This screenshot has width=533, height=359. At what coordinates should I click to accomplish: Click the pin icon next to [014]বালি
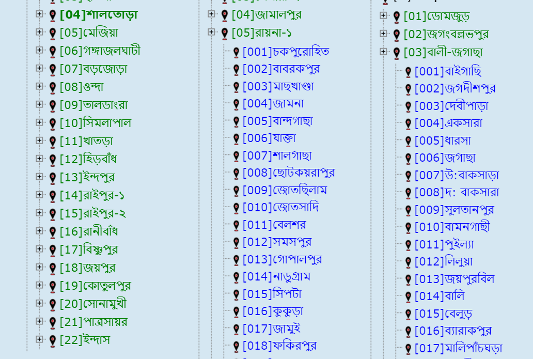pyautogui.click(x=407, y=295)
